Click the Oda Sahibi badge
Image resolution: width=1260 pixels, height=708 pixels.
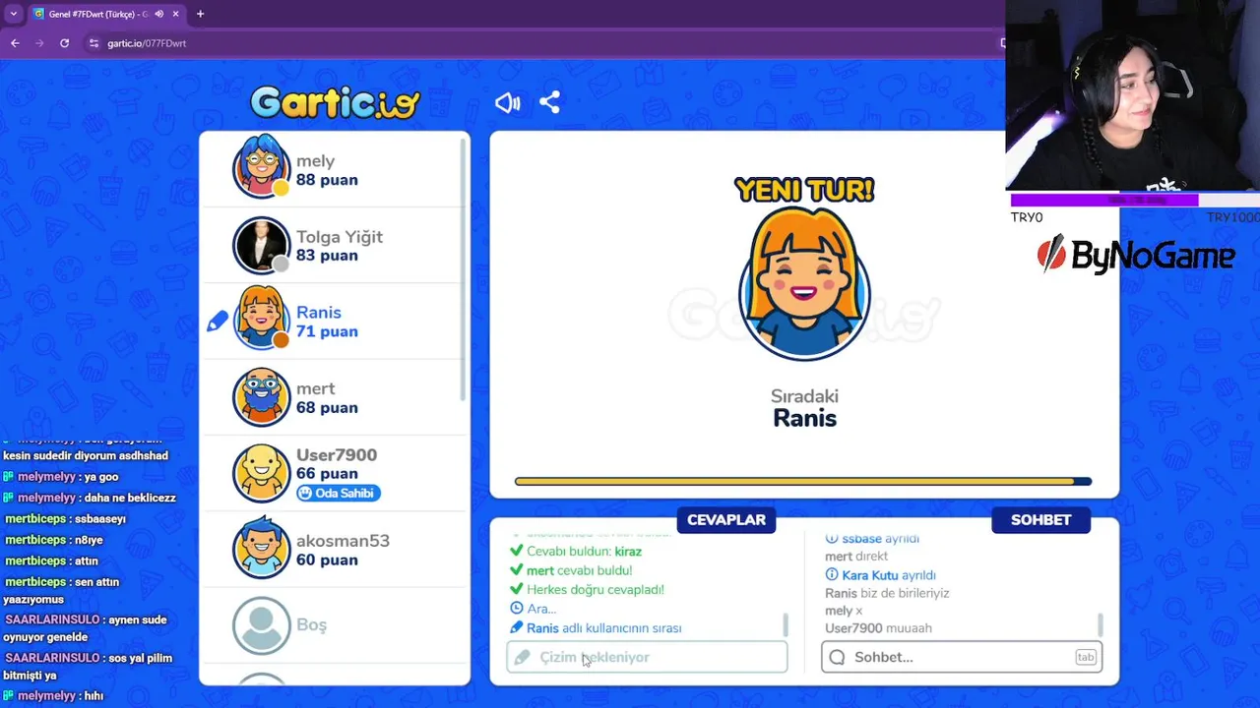tap(338, 493)
